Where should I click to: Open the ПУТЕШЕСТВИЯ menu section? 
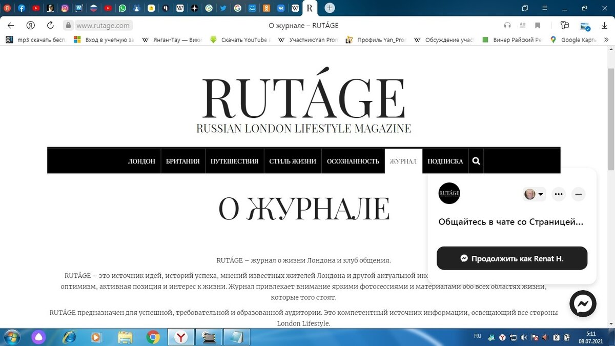point(234,161)
